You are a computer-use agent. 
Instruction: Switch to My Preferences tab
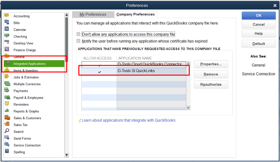tap(93, 14)
